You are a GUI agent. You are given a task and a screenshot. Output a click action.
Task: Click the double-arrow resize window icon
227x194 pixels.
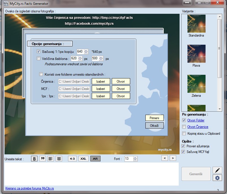point(187,2)
